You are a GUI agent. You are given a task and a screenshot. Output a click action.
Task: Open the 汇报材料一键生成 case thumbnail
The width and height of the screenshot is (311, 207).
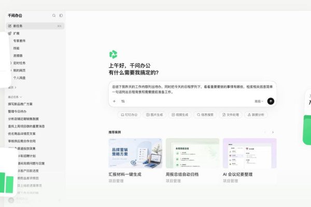pos(135,153)
